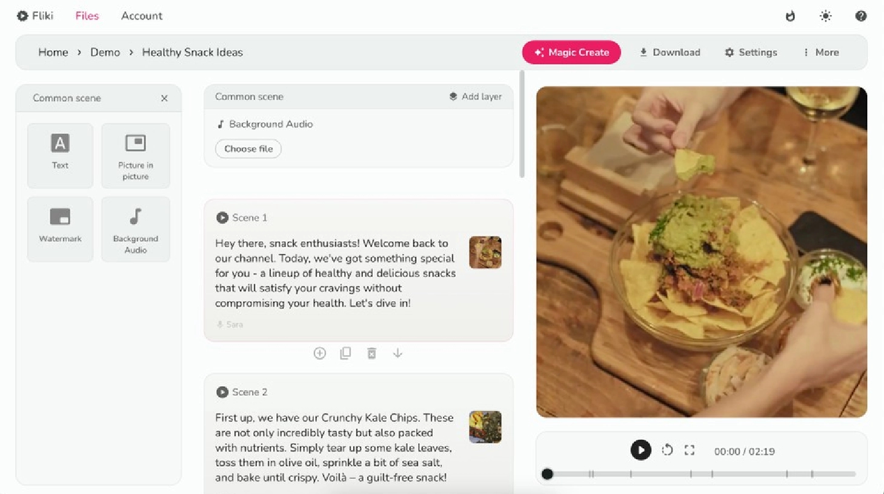The image size is (884, 494).
Task: Play Scene 1 preview icon
Action: tap(222, 218)
